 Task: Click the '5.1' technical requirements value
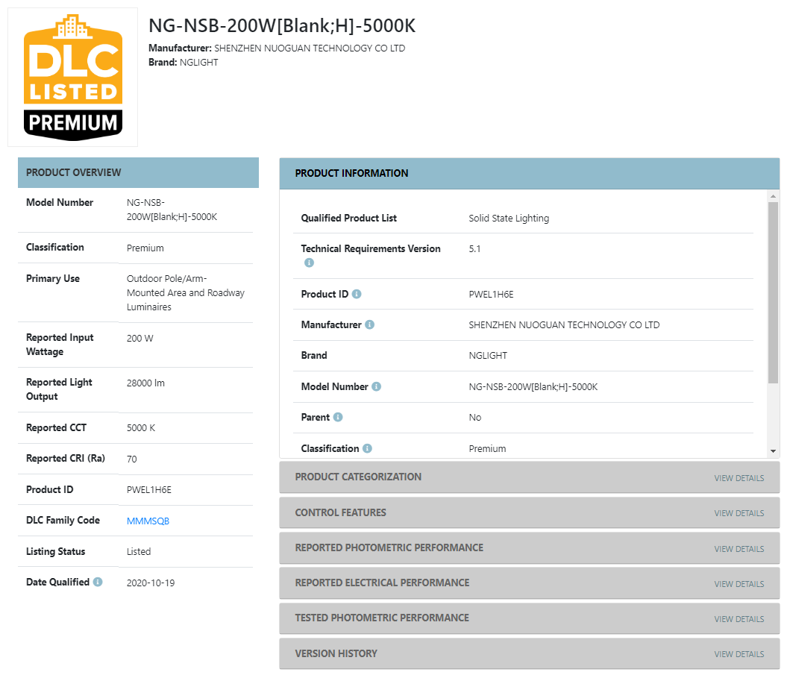pyautogui.click(x=474, y=249)
